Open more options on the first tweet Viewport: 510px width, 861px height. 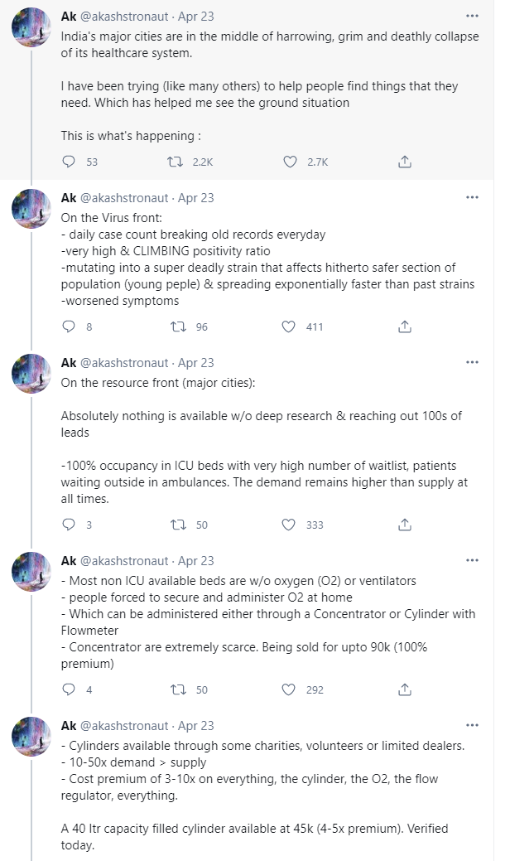tap(472, 15)
